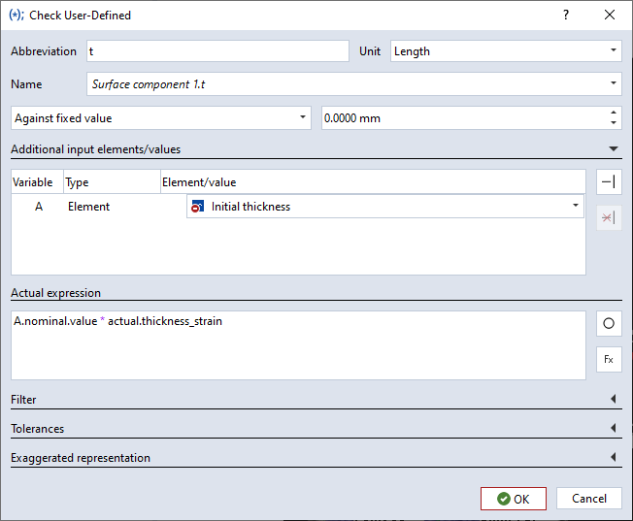Click the Initial thickness element icon
The width and height of the screenshot is (633, 521).
click(198, 207)
